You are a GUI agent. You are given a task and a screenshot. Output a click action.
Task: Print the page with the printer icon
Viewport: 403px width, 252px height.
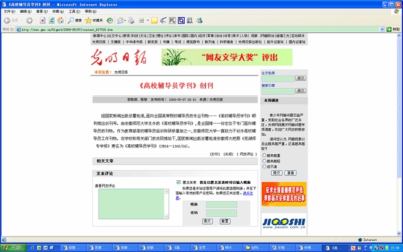131,20
